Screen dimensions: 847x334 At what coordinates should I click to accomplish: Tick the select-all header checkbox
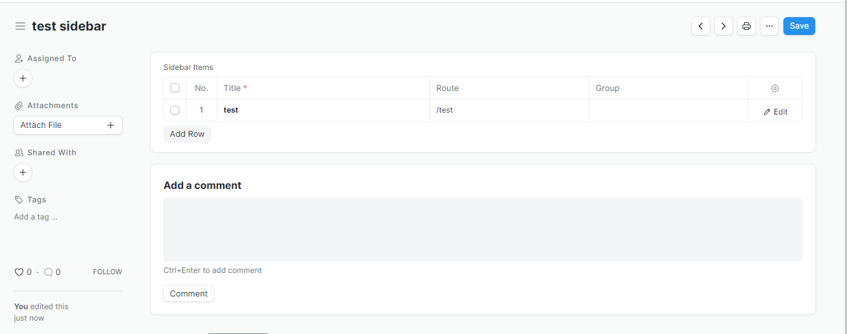tap(175, 88)
